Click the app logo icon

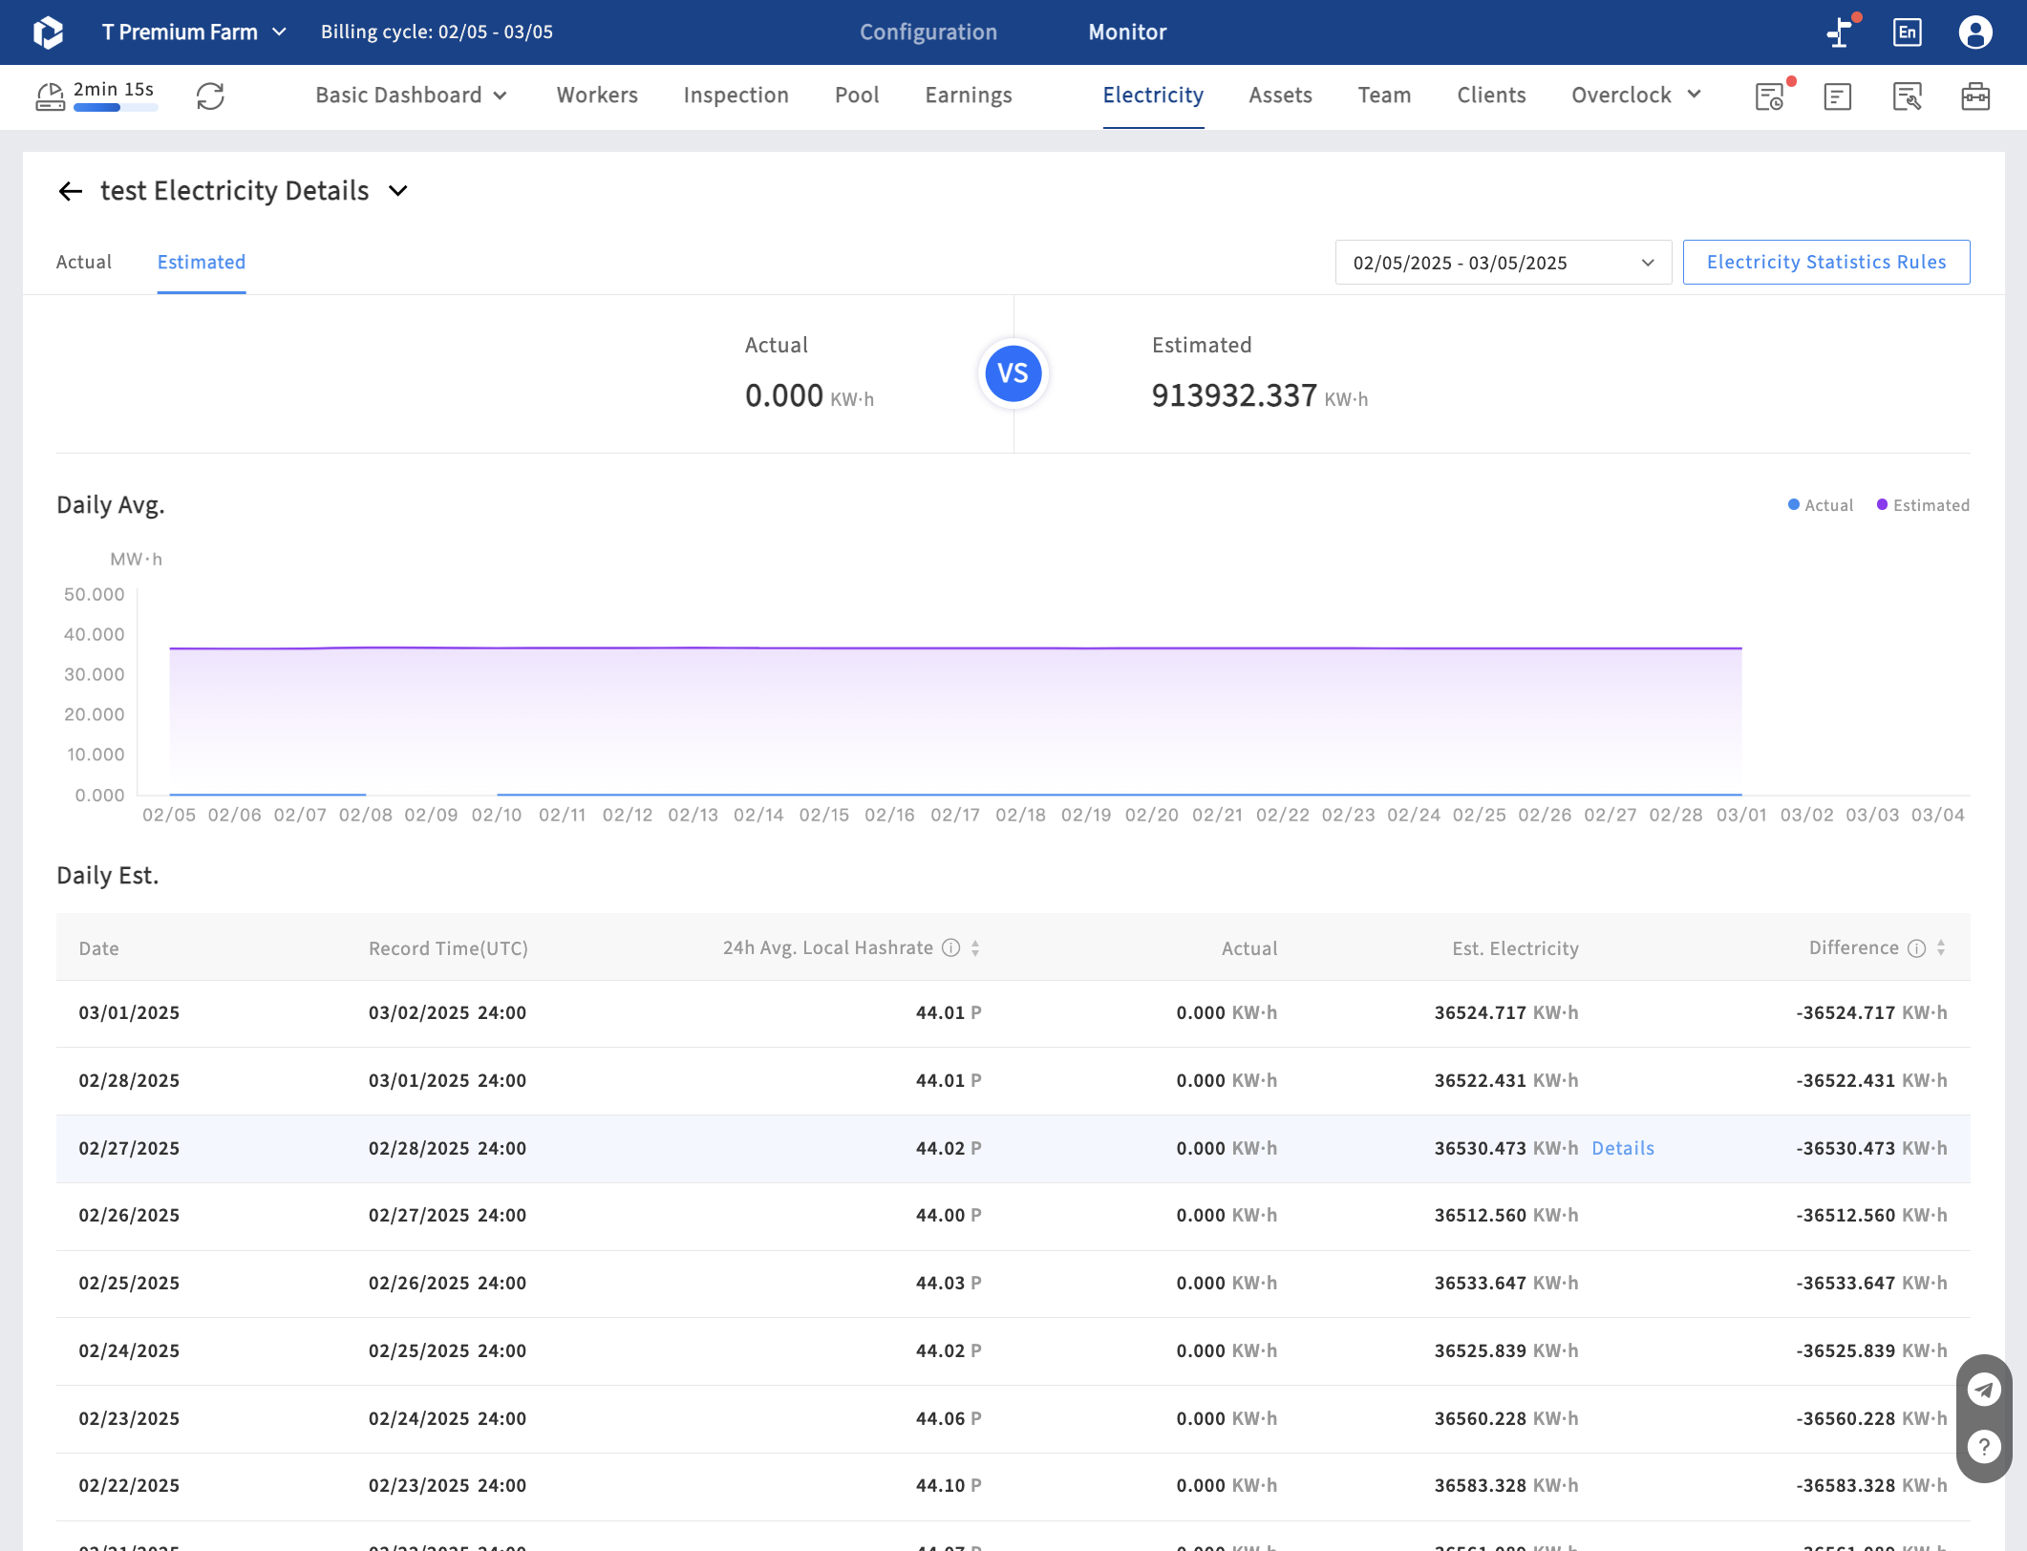pos(48,32)
